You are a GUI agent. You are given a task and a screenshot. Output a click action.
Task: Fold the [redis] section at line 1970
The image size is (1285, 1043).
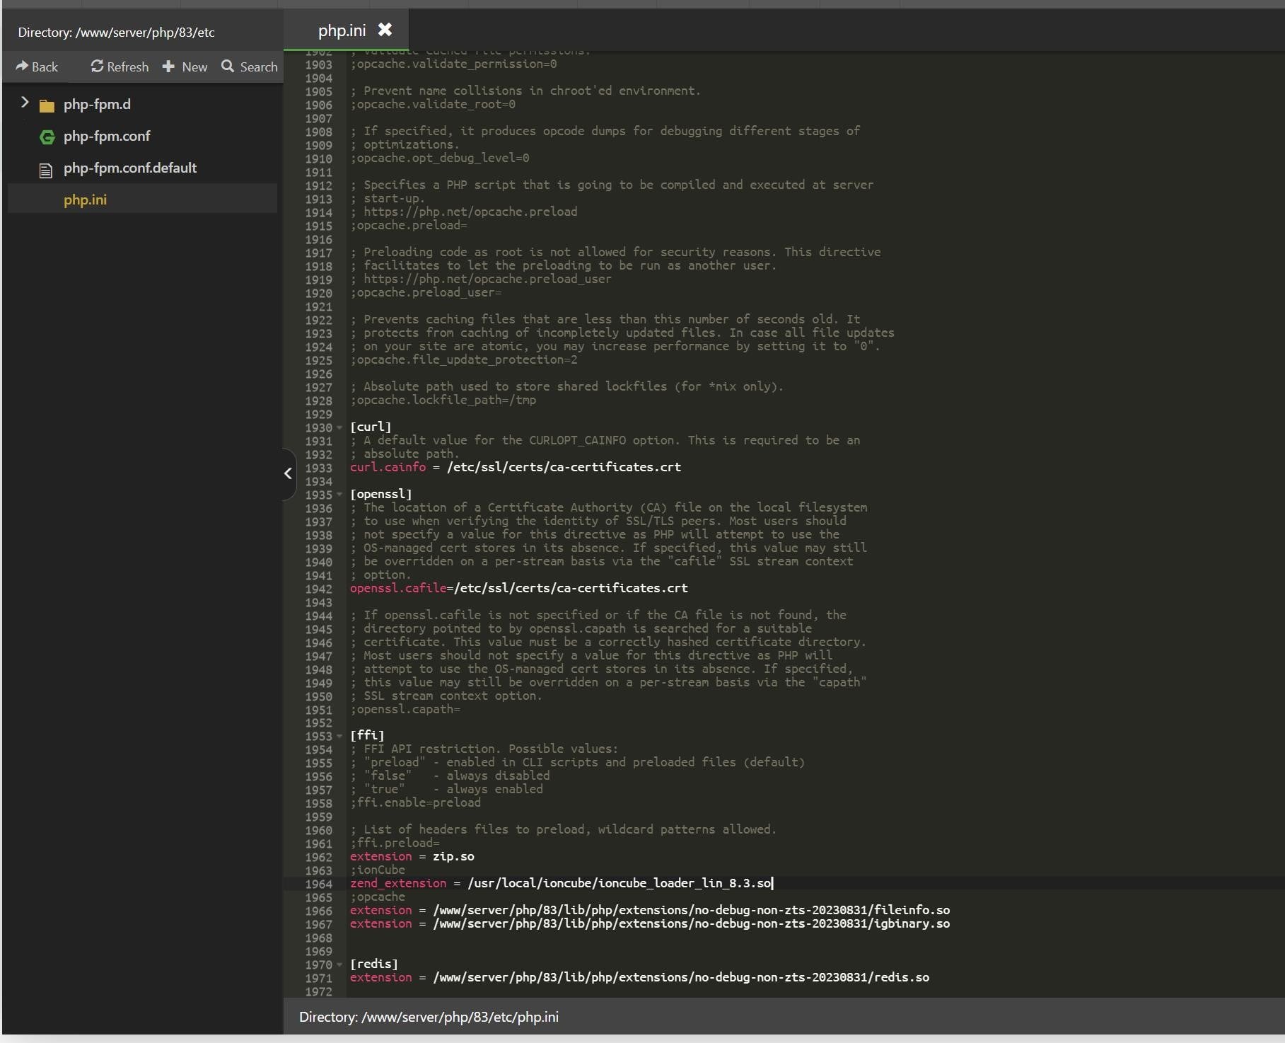339,964
